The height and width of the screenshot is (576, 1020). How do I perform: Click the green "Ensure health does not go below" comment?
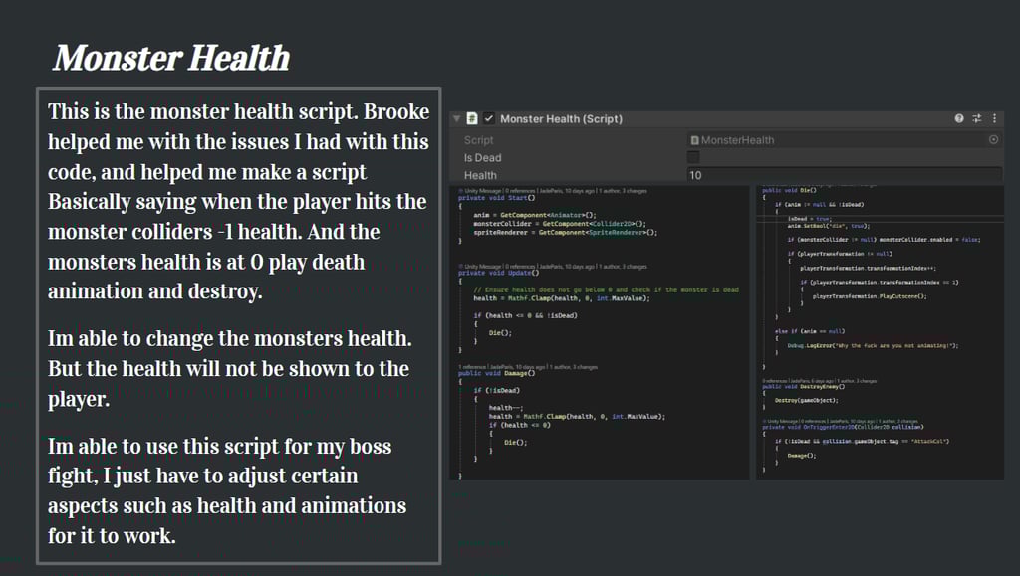coord(607,289)
